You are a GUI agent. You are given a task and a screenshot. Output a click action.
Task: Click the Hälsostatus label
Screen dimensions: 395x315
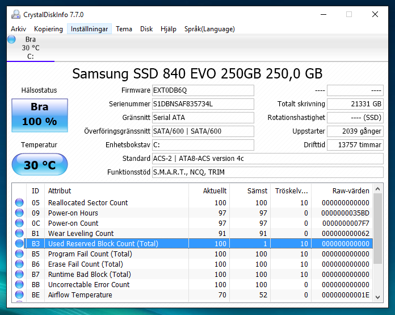39,90
